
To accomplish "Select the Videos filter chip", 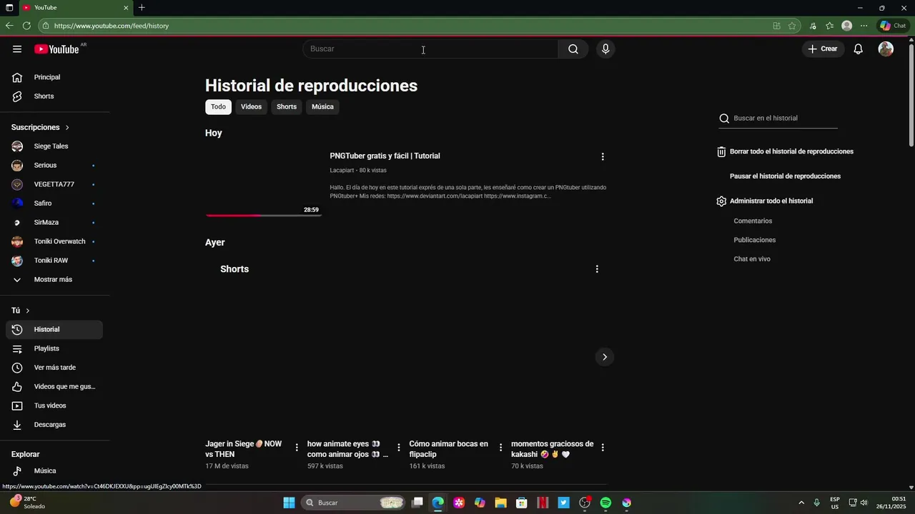I will click(x=251, y=107).
